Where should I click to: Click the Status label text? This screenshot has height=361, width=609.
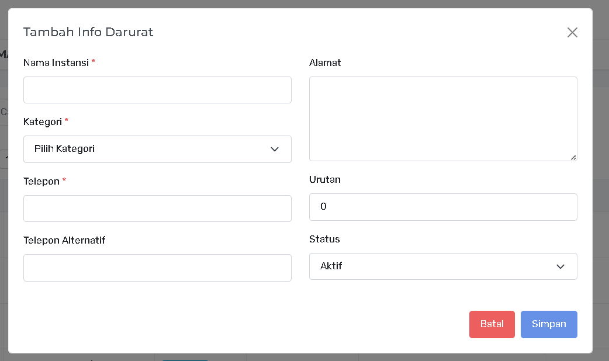324,239
